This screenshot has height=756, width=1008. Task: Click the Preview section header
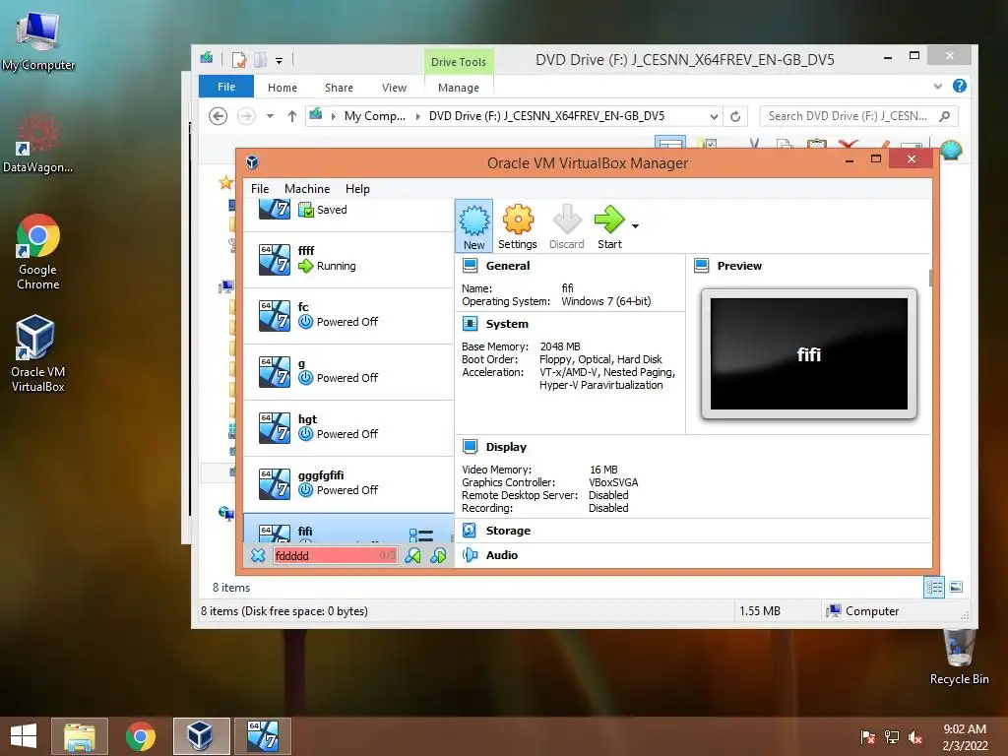coord(739,266)
